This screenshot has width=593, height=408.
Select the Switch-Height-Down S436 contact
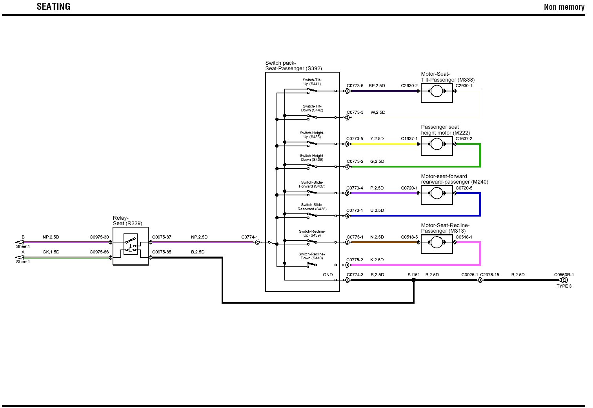click(312, 166)
